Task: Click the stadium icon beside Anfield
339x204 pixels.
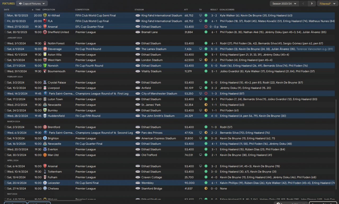Action: [138, 88]
